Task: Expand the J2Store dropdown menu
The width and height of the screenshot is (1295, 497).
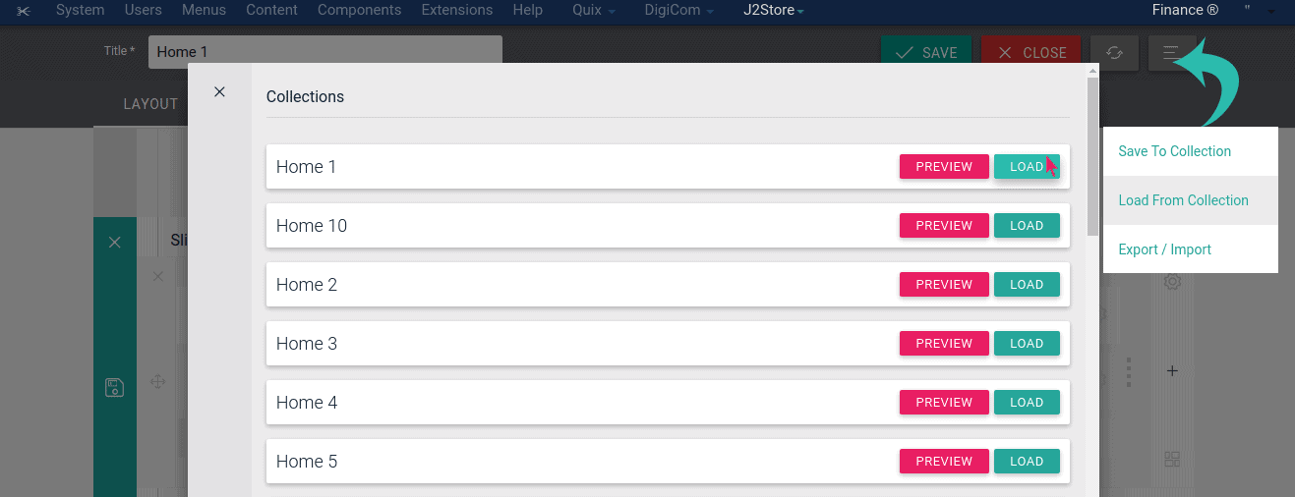Action: point(773,11)
